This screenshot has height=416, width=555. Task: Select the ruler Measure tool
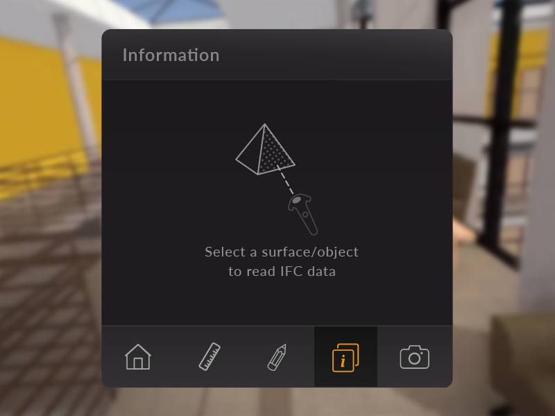[x=210, y=356]
